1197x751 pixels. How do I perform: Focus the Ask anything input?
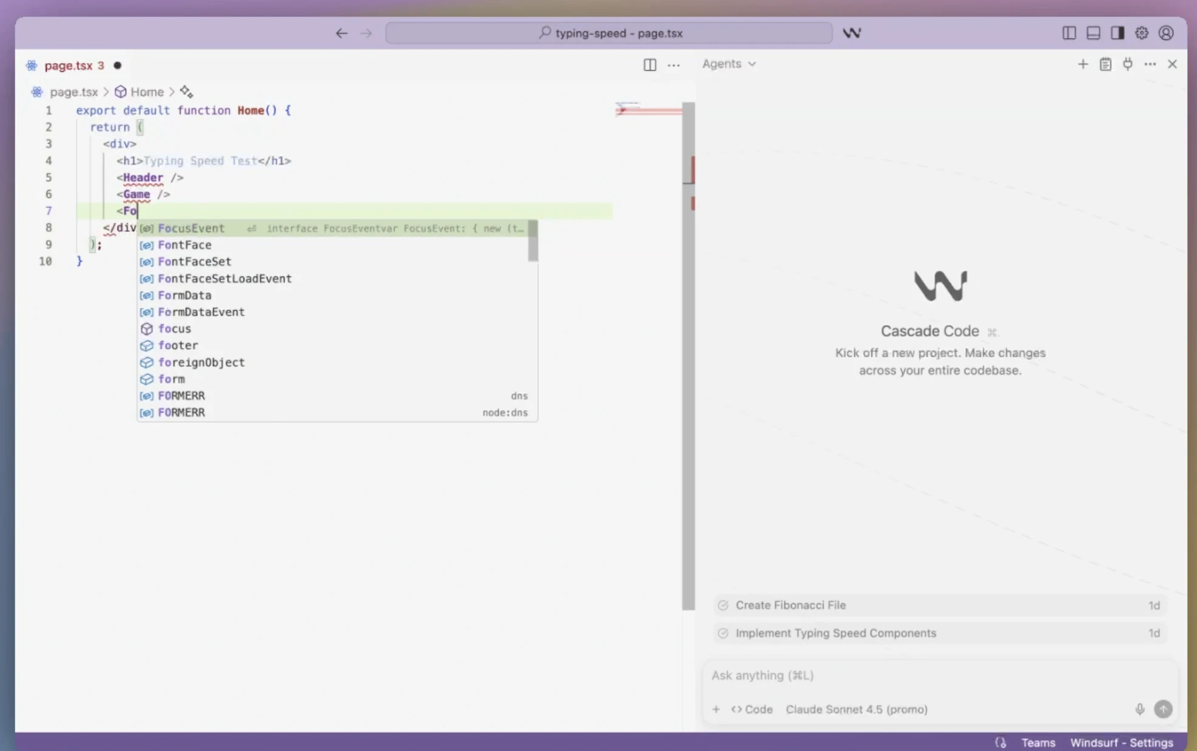(940, 675)
